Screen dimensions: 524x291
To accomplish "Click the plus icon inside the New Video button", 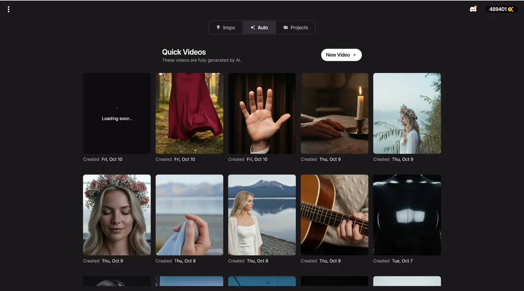I will (x=355, y=55).
